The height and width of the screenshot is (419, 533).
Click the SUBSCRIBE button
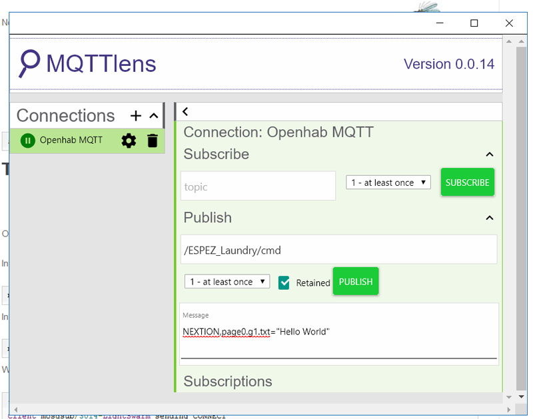tap(468, 182)
